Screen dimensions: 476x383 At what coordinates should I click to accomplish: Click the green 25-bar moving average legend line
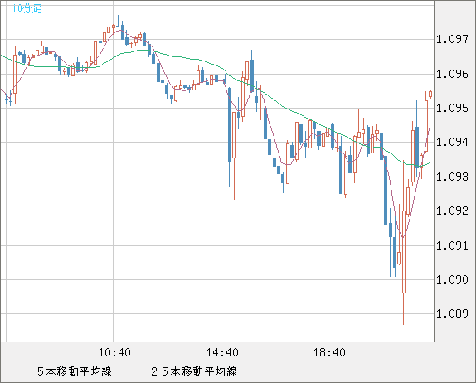click(135, 371)
